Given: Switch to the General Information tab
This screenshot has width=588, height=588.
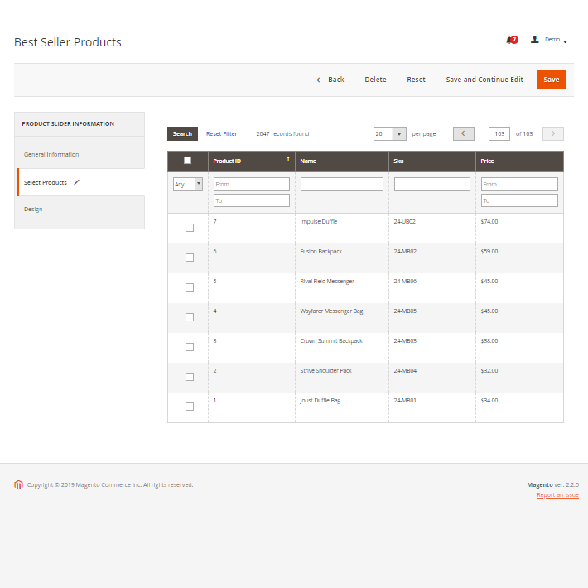Looking at the screenshot, I should click(x=51, y=154).
